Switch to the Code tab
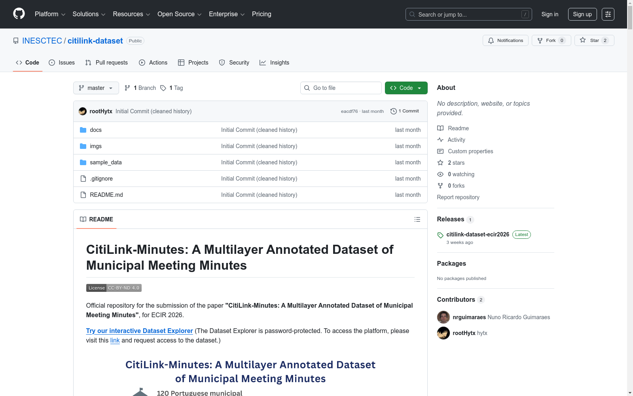 pos(28,63)
